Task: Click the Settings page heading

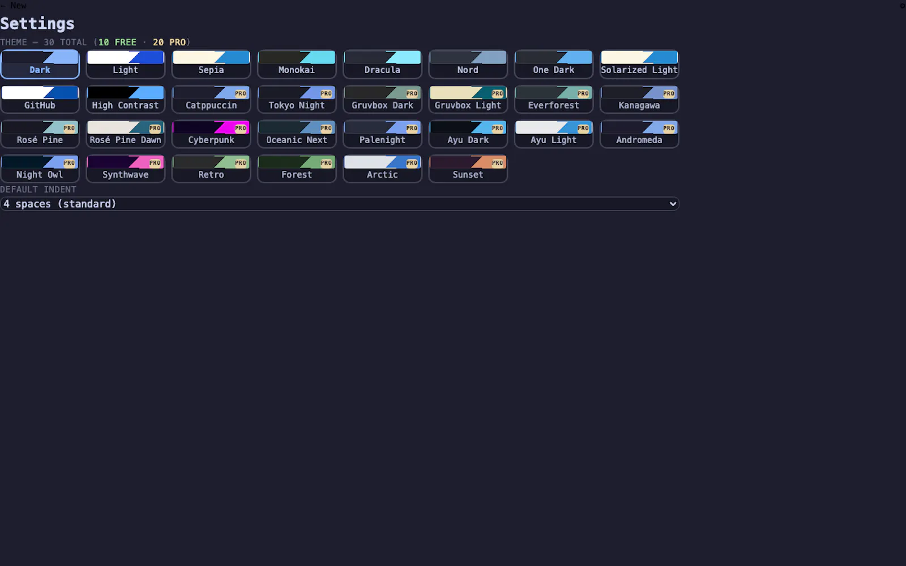Action: click(37, 24)
